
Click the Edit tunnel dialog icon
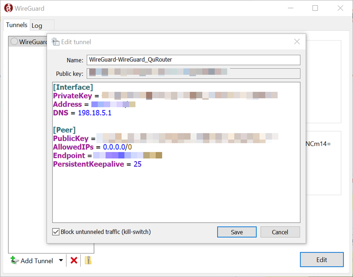coord(55,42)
